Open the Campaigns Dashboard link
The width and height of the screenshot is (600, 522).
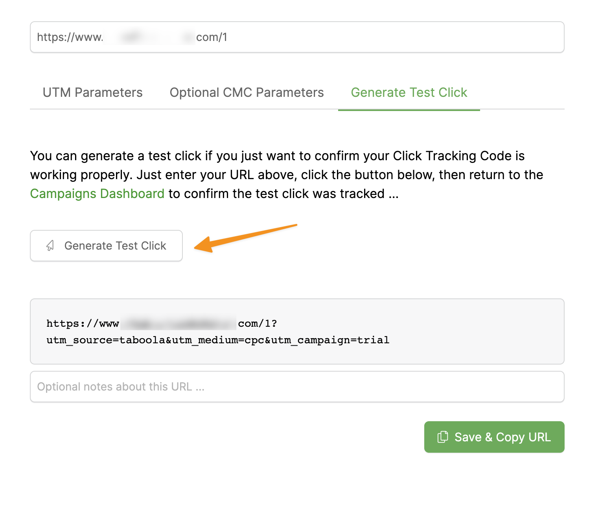pyautogui.click(x=97, y=194)
